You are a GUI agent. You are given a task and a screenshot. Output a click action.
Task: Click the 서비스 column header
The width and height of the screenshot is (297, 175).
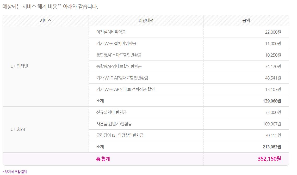(46, 21)
